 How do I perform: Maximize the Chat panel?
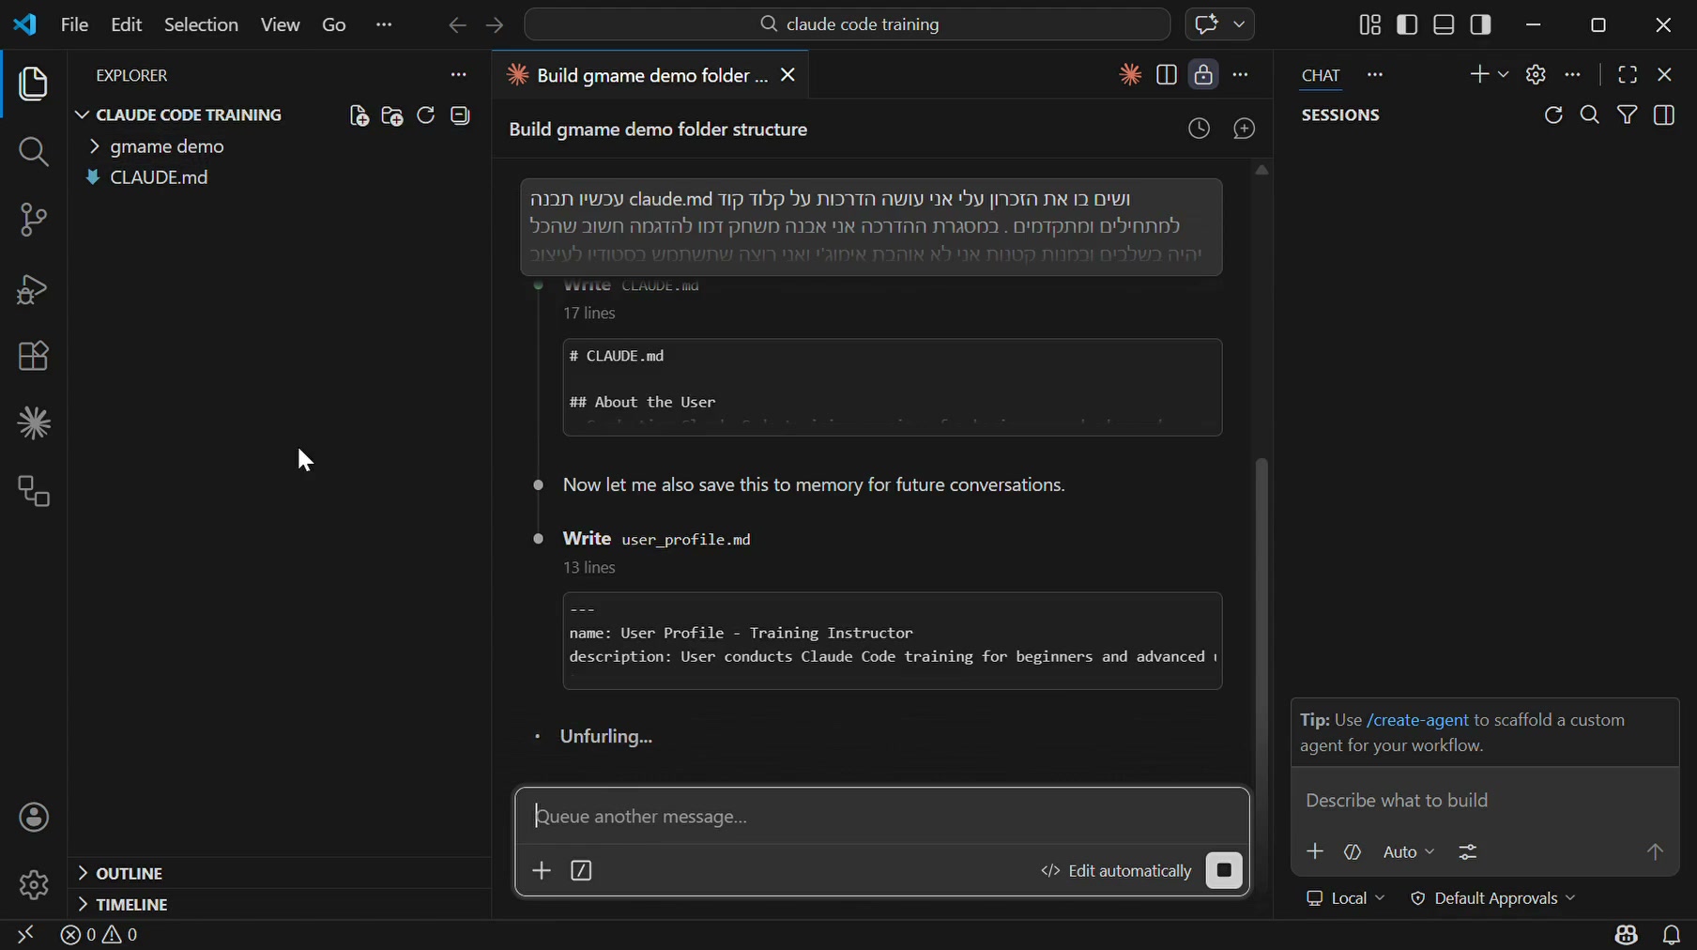(x=1628, y=75)
